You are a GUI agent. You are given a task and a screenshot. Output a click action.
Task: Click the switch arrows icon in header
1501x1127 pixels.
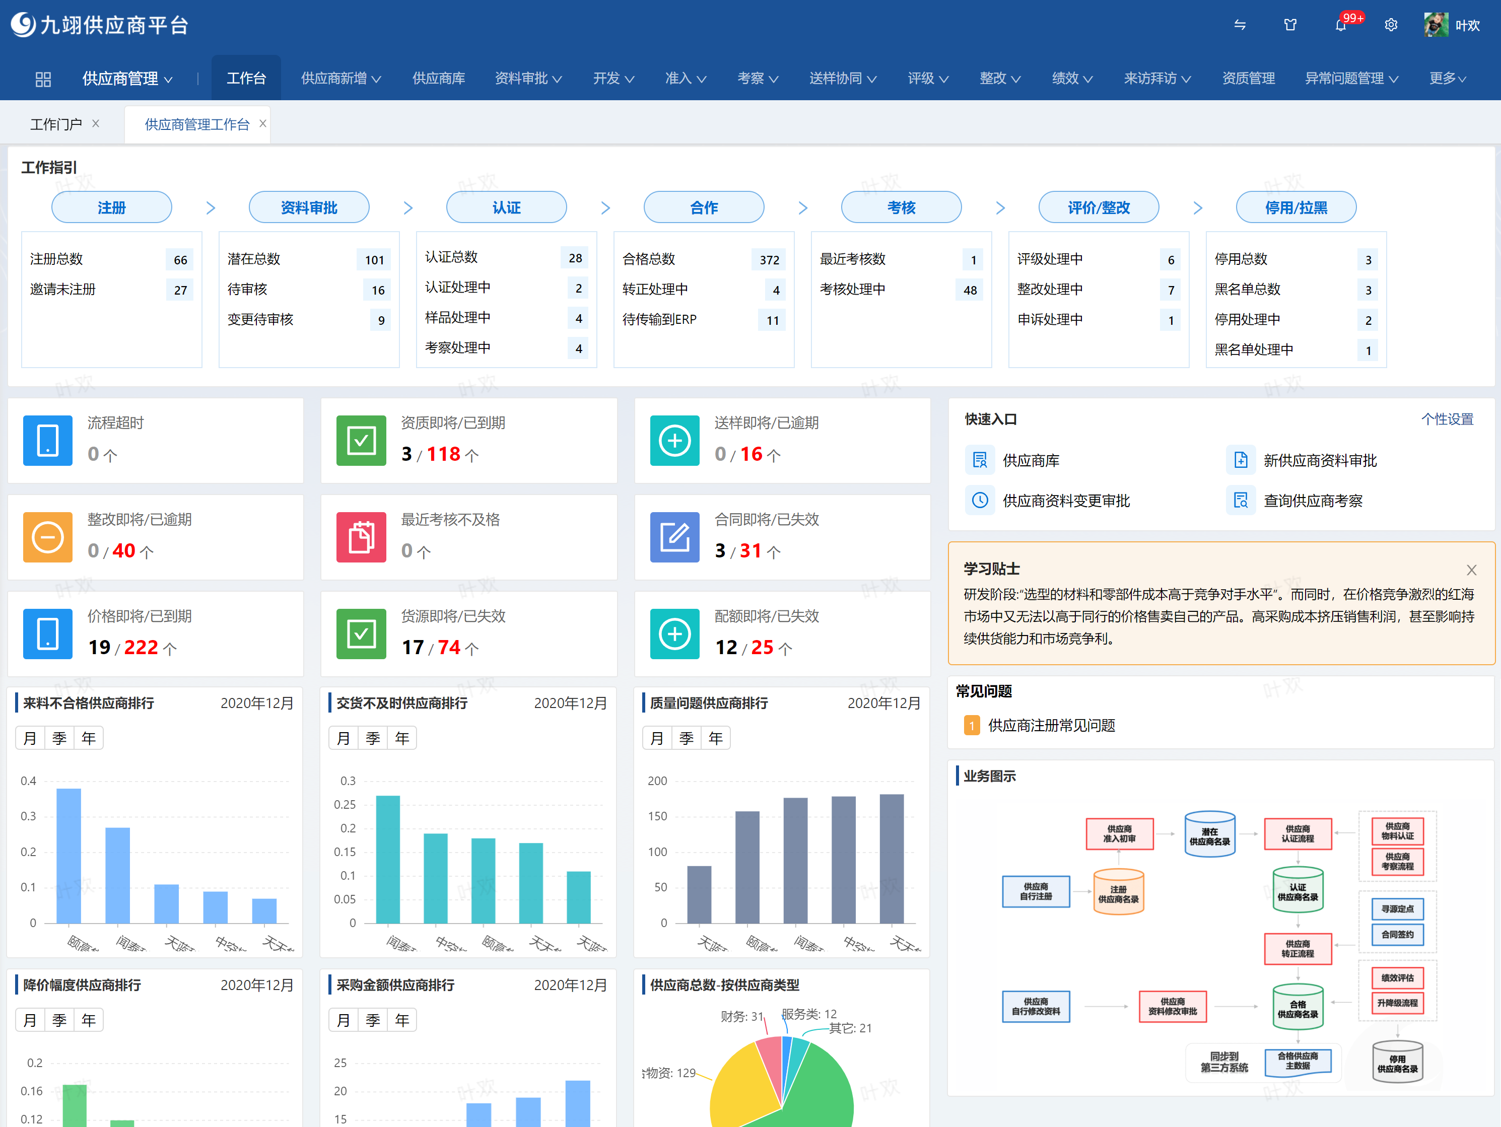click(x=1240, y=26)
